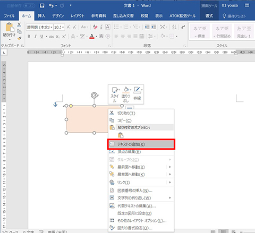255x233 pixels.
Task: Click the Decrease Indent icon
Action: click(x=147, y=27)
